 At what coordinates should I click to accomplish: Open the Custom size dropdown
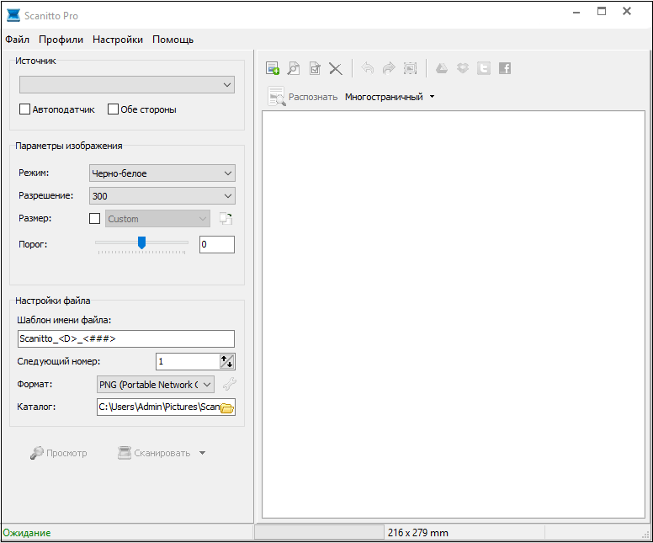[157, 218]
